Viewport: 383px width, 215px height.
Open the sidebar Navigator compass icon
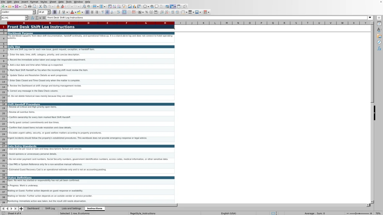[x=379, y=42]
